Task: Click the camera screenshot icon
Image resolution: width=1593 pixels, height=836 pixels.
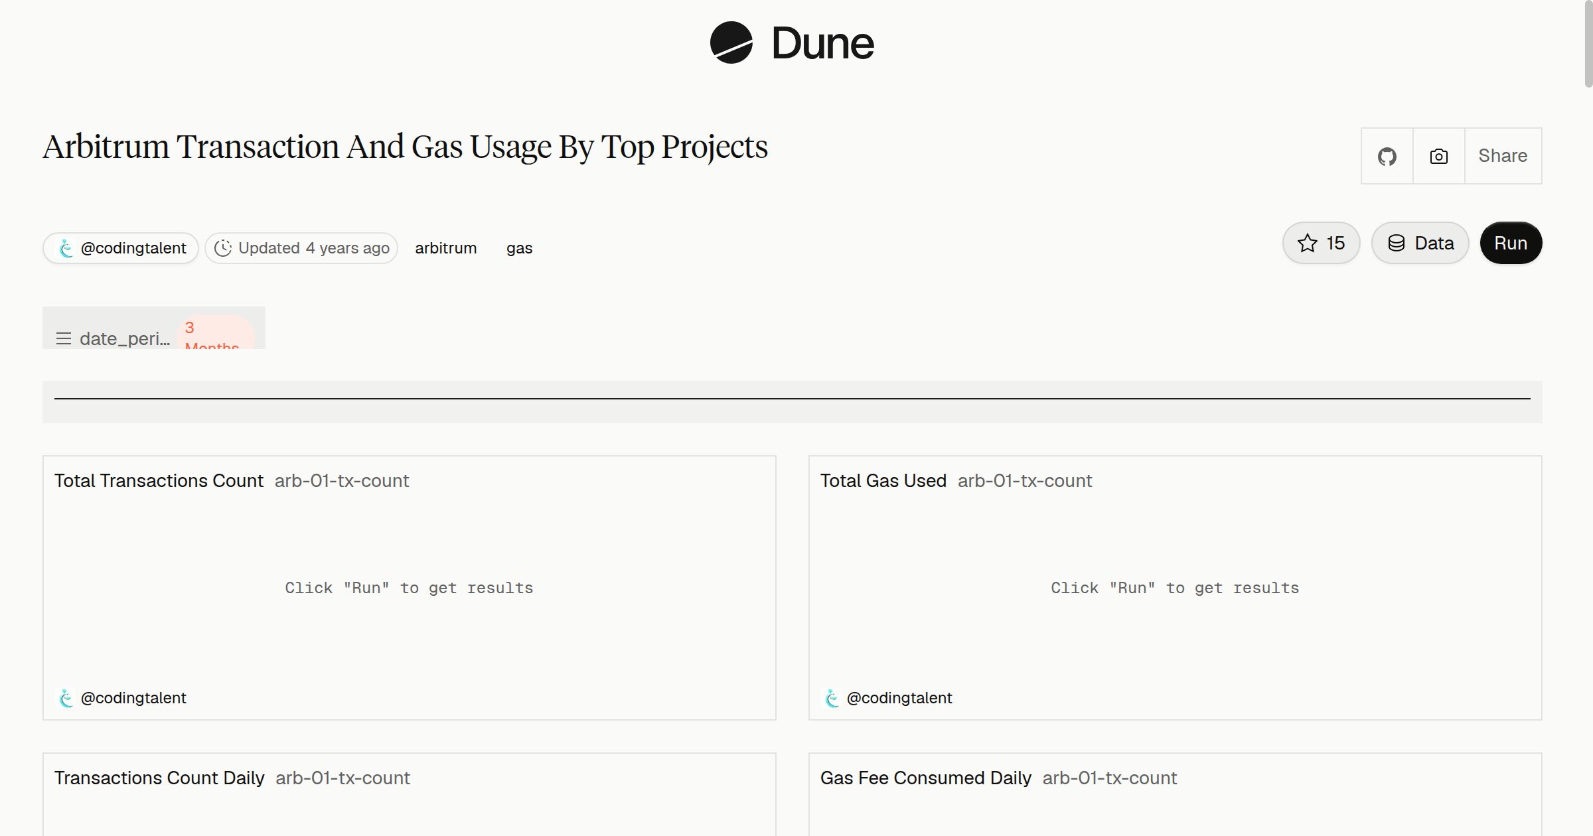Action: [1438, 156]
